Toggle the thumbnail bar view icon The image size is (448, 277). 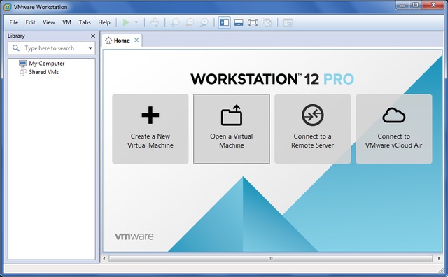click(x=239, y=22)
